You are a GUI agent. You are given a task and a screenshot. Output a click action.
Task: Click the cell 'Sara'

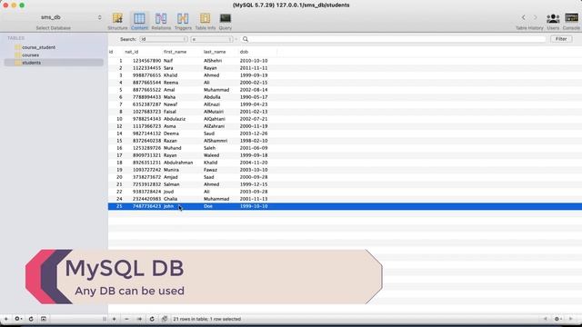[x=168, y=68]
